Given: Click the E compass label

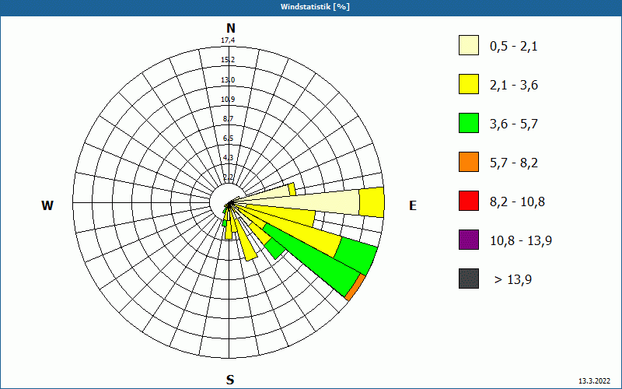Looking at the screenshot, I should [413, 205].
